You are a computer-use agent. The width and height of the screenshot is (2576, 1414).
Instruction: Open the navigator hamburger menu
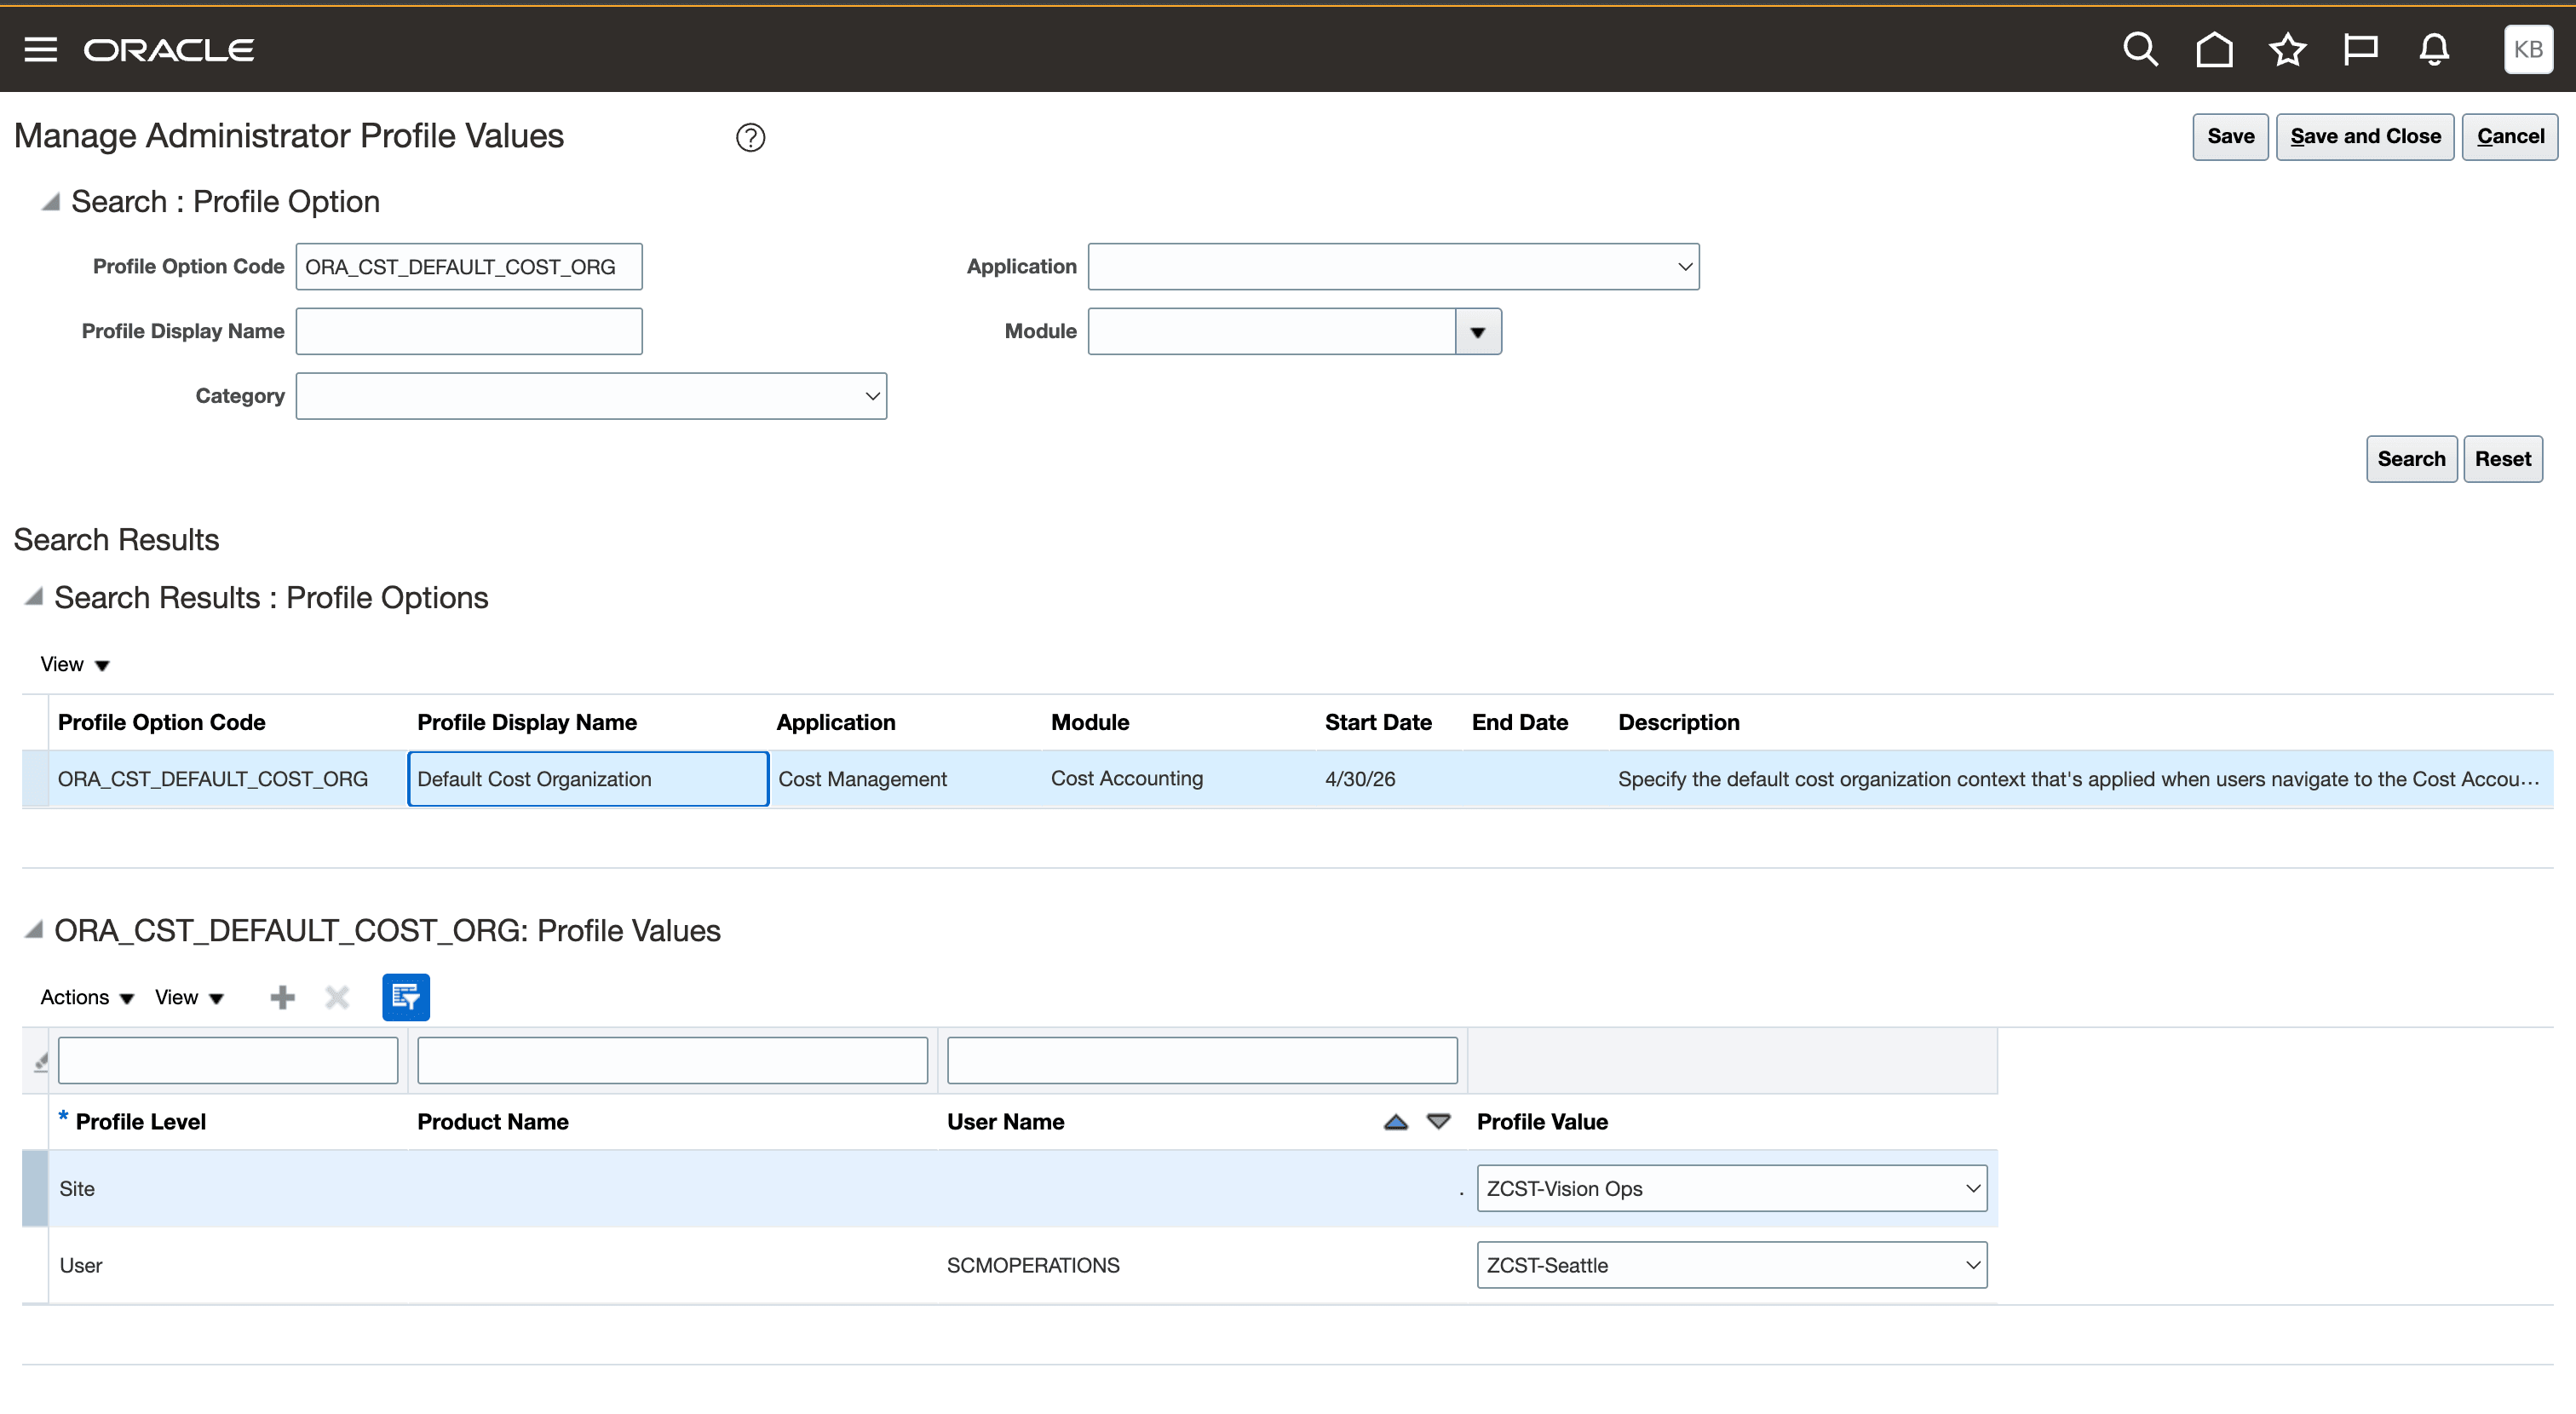click(x=40, y=49)
